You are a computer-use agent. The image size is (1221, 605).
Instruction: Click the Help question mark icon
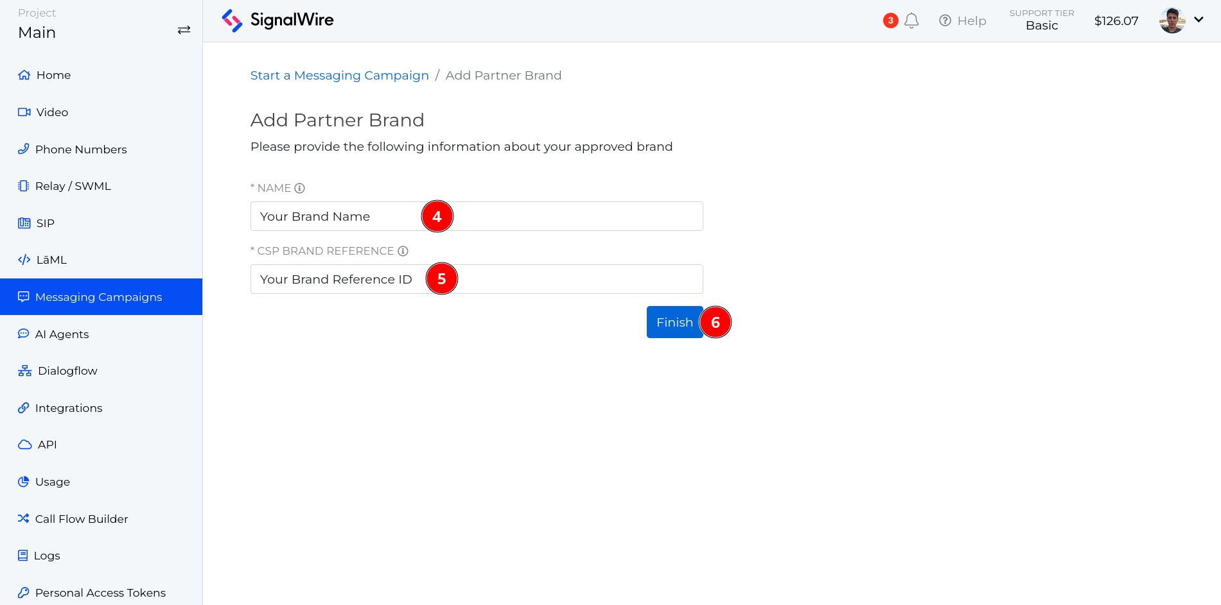pos(945,20)
